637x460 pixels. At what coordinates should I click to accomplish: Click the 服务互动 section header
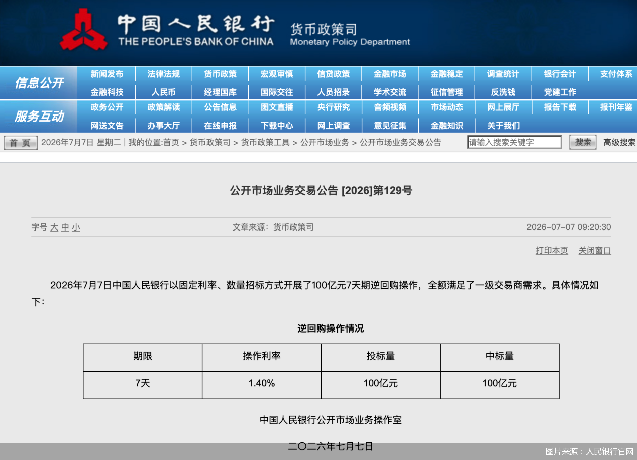click(x=39, y=117)
